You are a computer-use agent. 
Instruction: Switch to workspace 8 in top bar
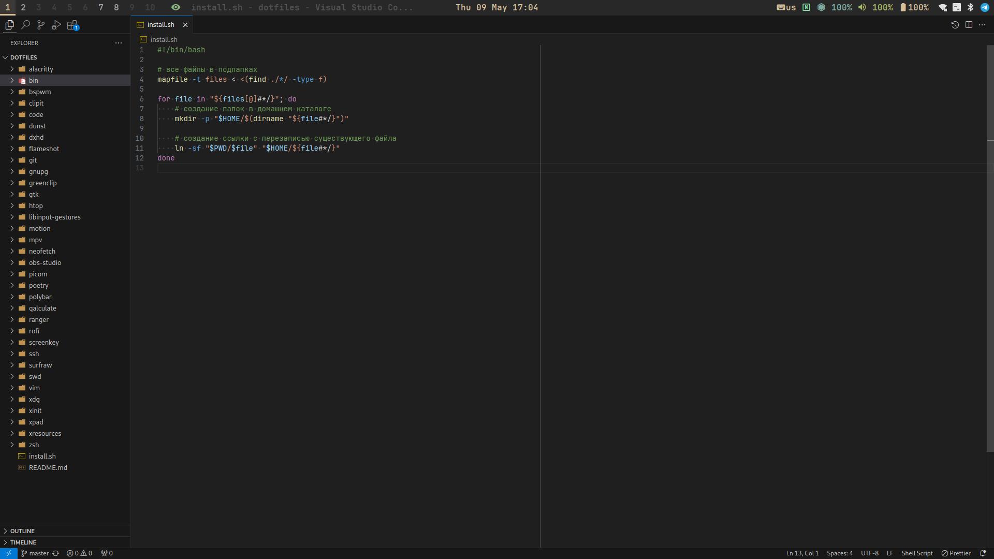point(116,7)
